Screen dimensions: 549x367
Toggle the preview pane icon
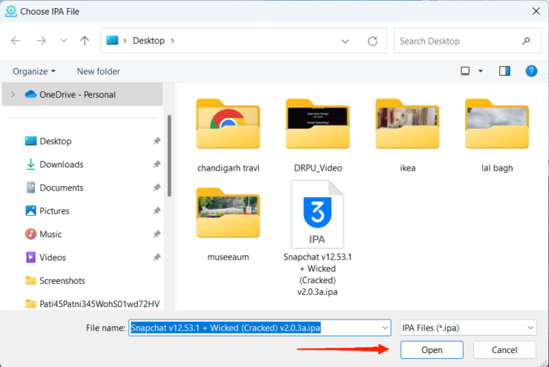504,71
